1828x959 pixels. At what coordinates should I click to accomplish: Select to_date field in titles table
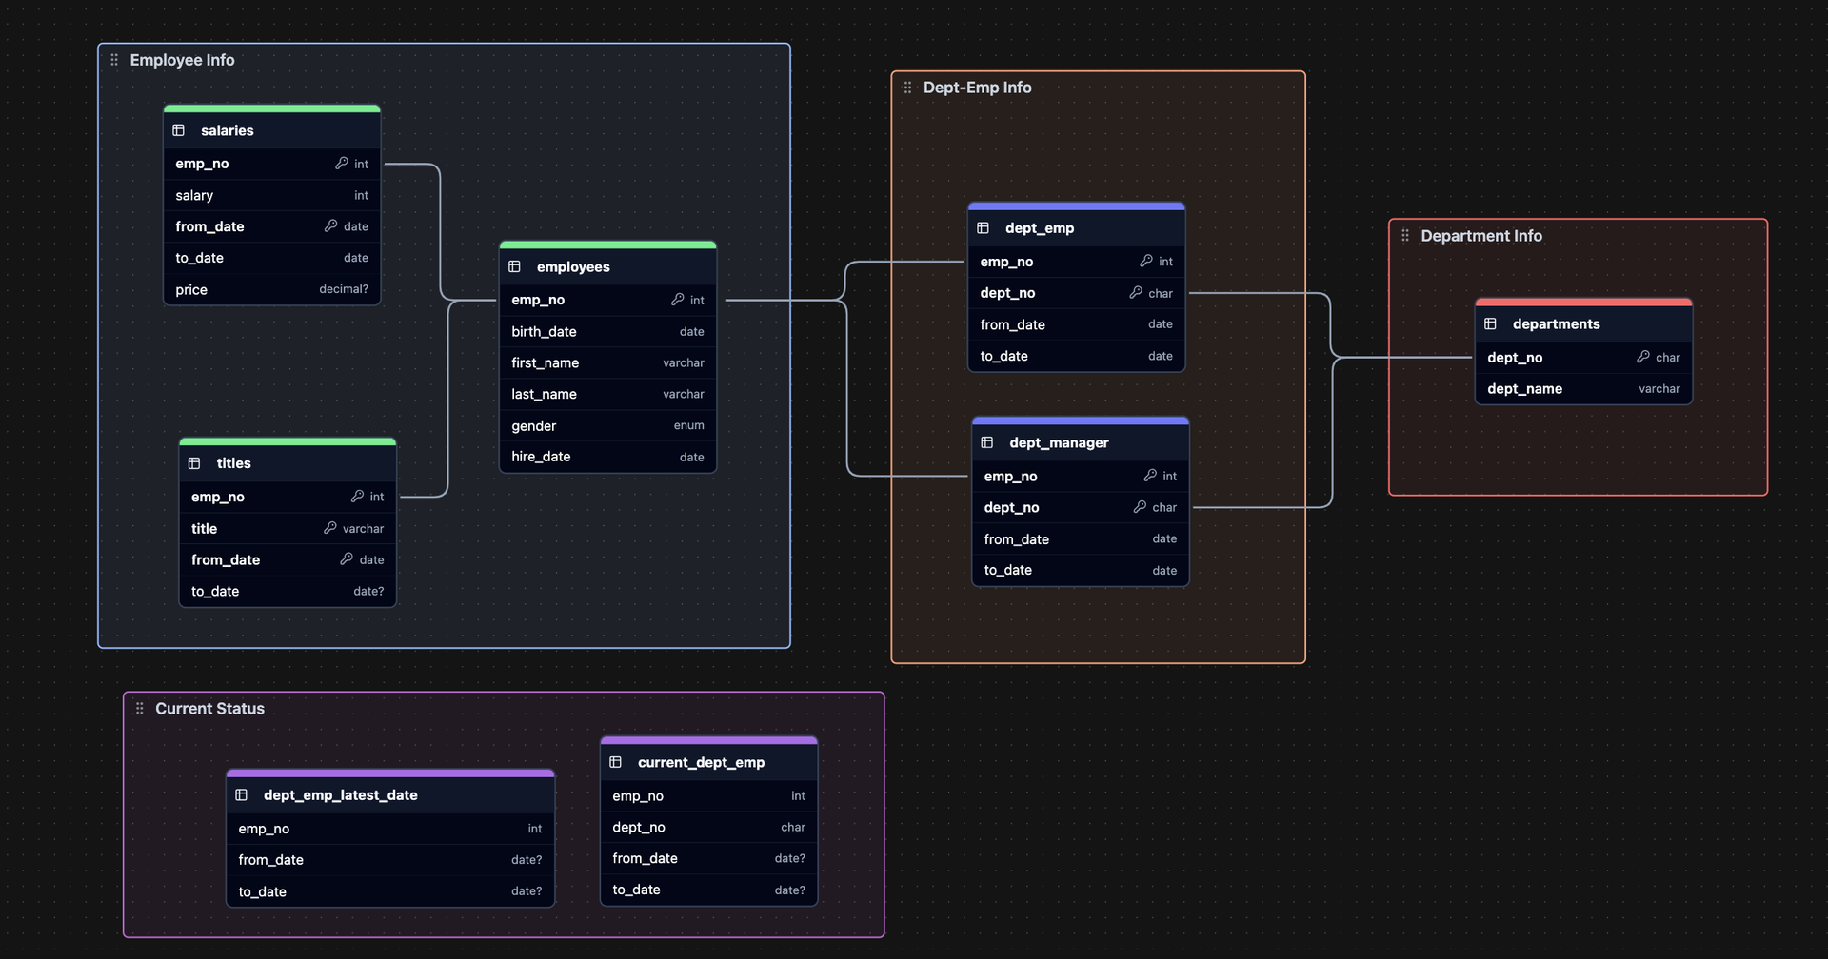coord(288,591)
